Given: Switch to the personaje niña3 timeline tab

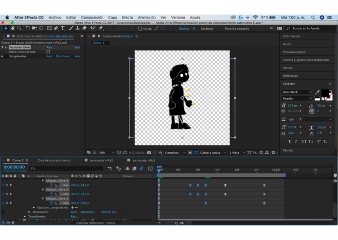Looking at the screenshot, I should pyautogui.click(x=101, y=160).
